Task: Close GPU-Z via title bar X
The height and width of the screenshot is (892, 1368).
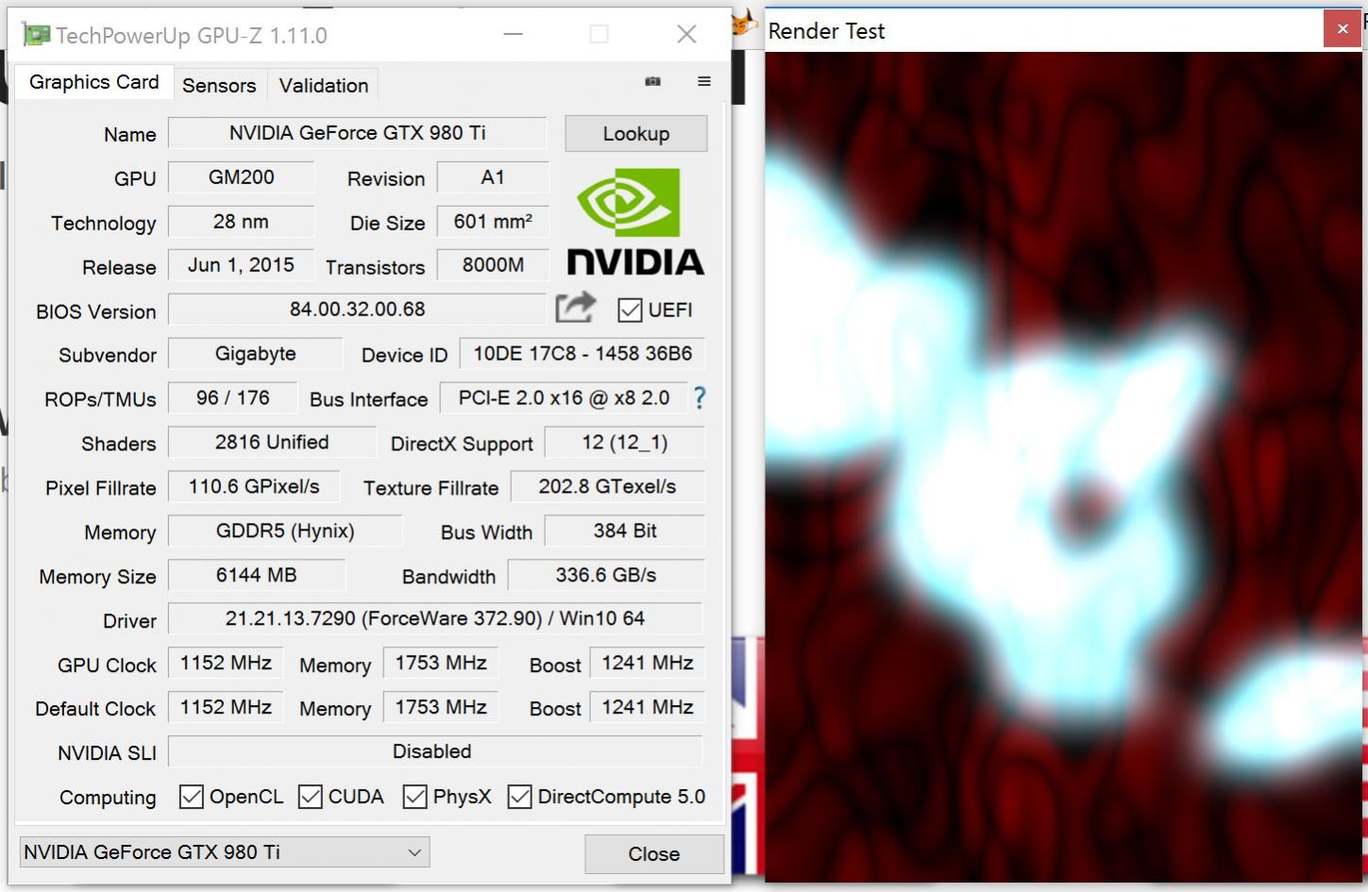Action: (x=686, y=35)
